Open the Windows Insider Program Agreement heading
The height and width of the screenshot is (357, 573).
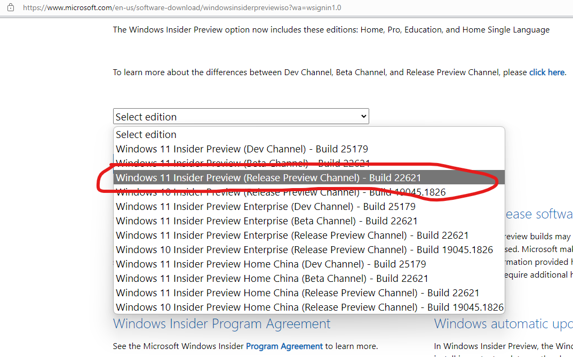[x=221, y=324]
